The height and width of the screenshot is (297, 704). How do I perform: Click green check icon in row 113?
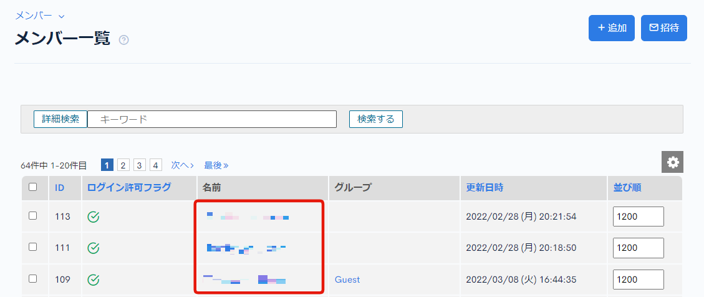(x=93, y=217)
